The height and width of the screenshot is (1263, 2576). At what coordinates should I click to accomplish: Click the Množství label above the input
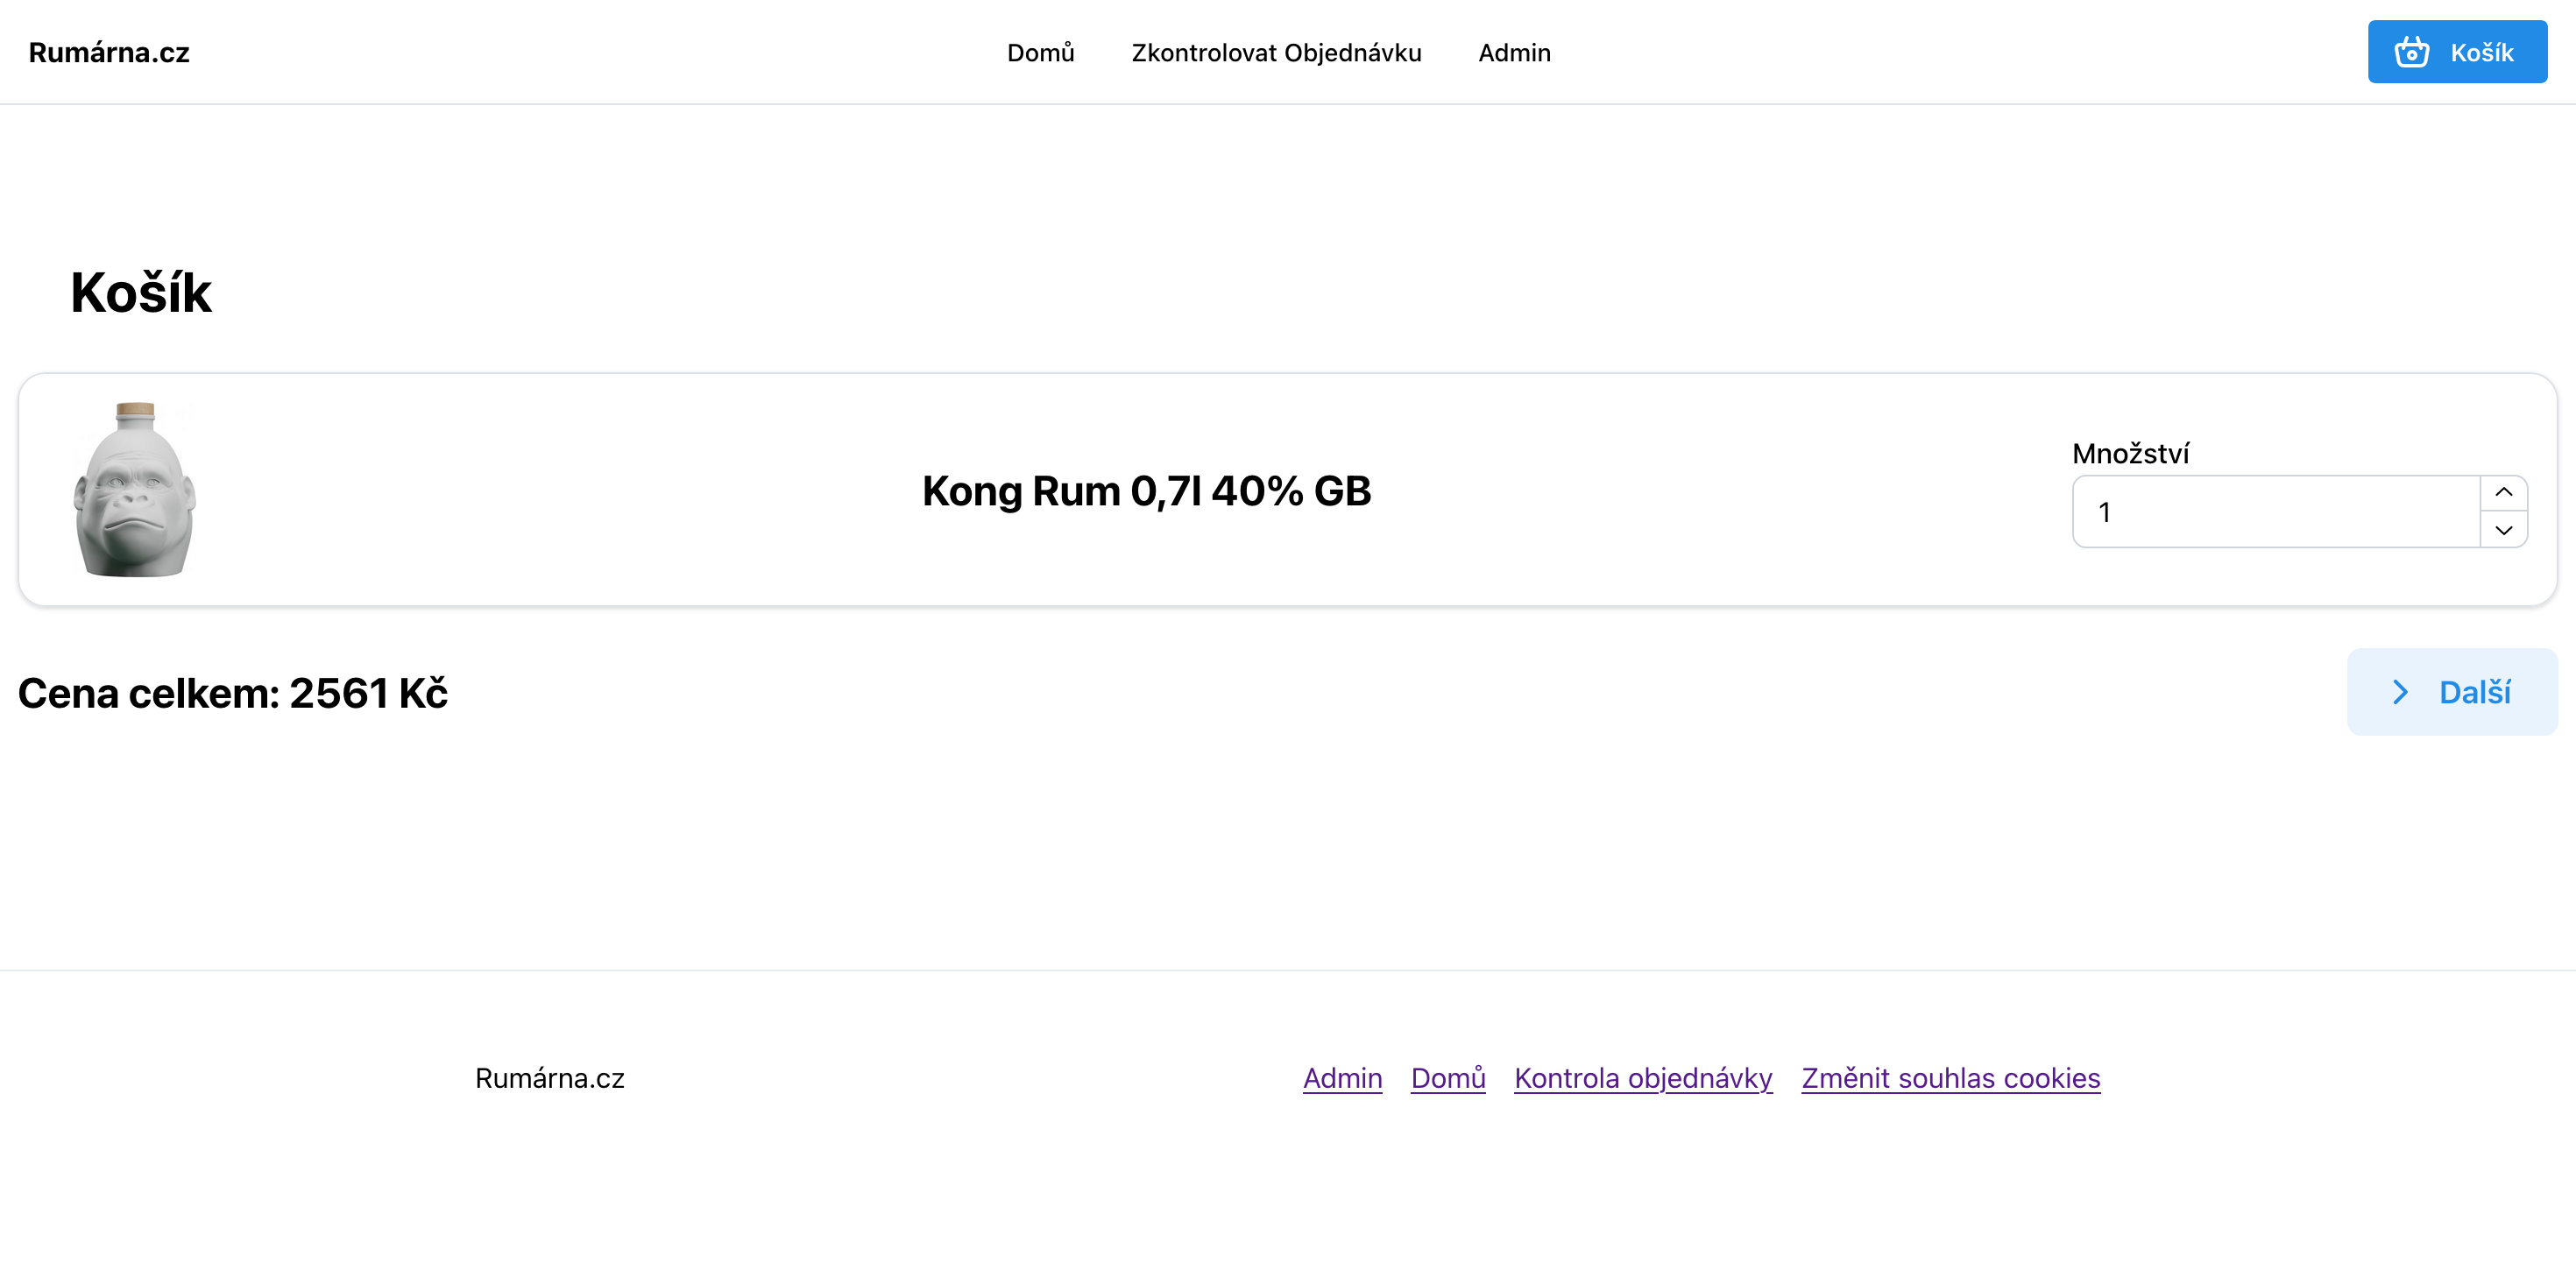[x=2130, y=454]
